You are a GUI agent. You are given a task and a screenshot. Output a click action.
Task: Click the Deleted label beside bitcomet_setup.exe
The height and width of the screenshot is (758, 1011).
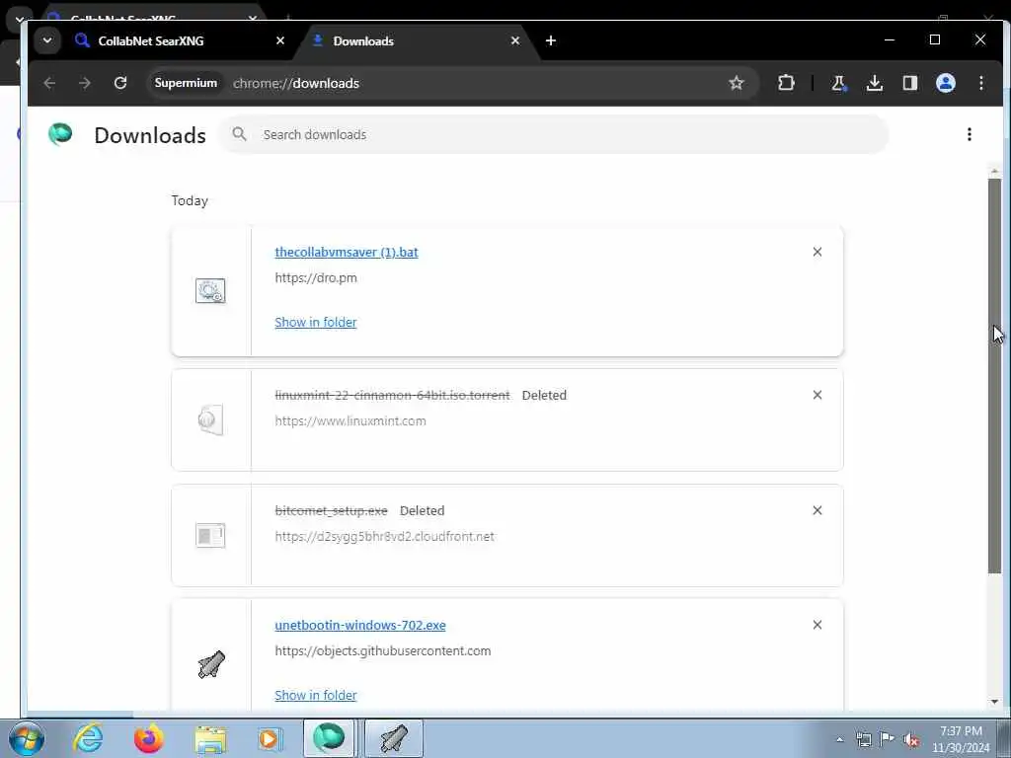pos(423,510)
